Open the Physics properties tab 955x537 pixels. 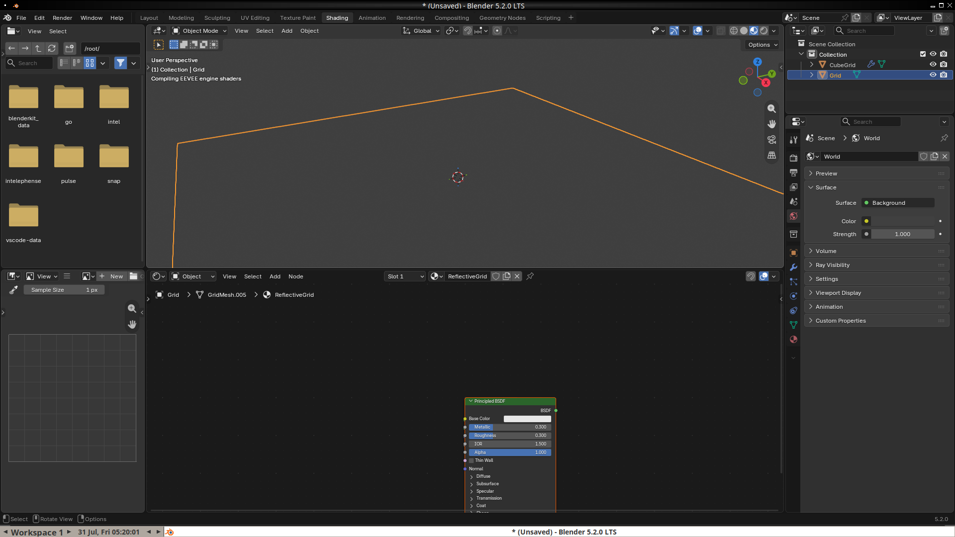click(793, 296)
